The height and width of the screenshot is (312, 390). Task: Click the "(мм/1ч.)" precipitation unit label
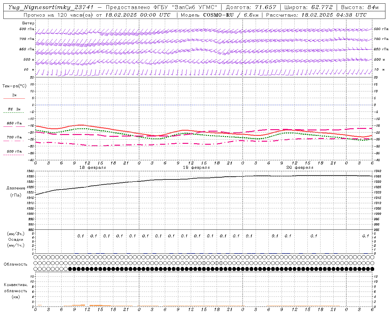[16, 245]
